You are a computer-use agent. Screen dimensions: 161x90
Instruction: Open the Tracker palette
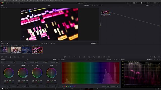tap(84, 57)
